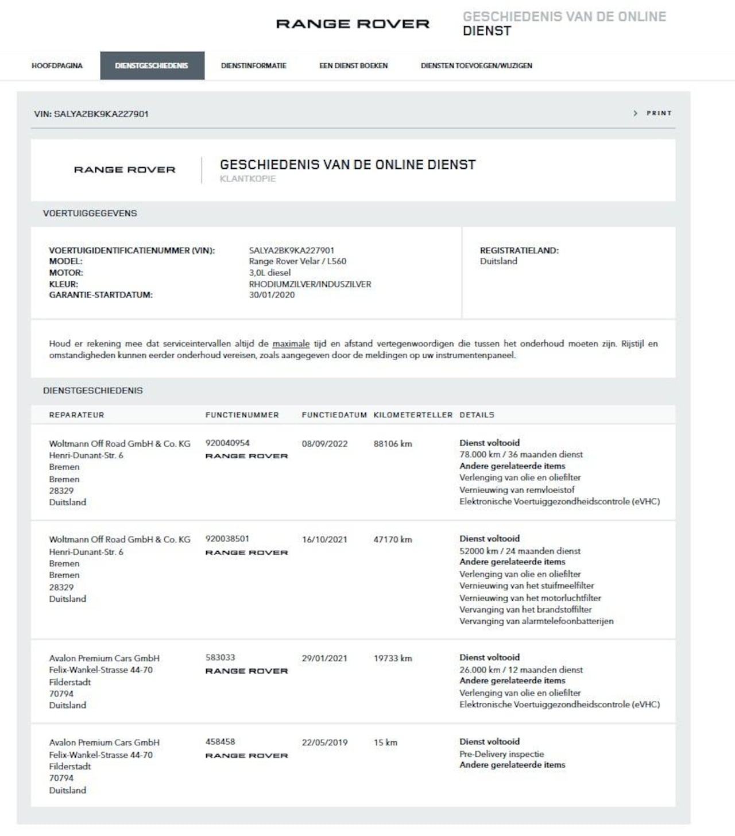This screenshot has height=836, width=735.
Task: Click Range Rover badge under function number 920038501
Action: [246, 552]
